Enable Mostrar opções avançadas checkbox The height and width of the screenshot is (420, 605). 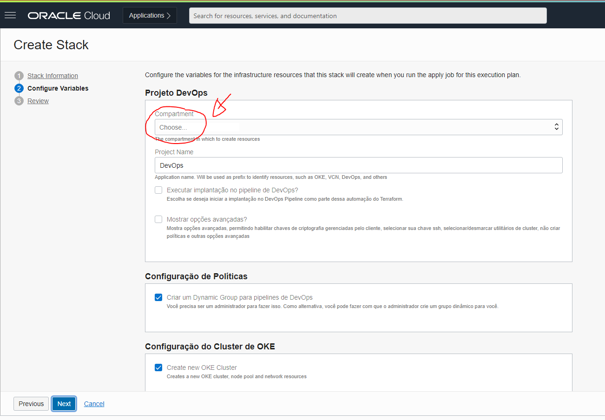(x=158, y=219)
